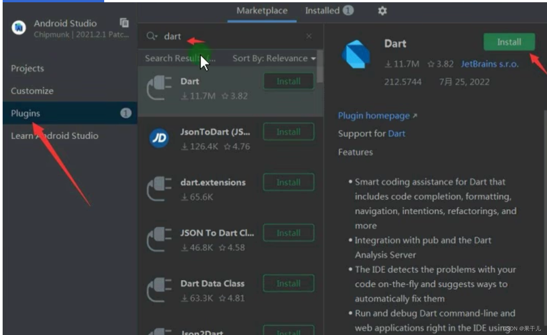Click the dart search input field
This screenshot has height=335, width=547.
230,36
